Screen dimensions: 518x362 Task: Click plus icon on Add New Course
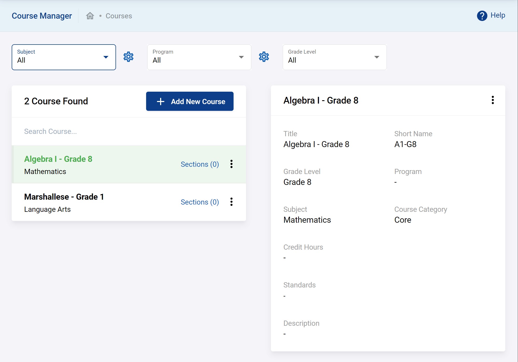[161, 102]
